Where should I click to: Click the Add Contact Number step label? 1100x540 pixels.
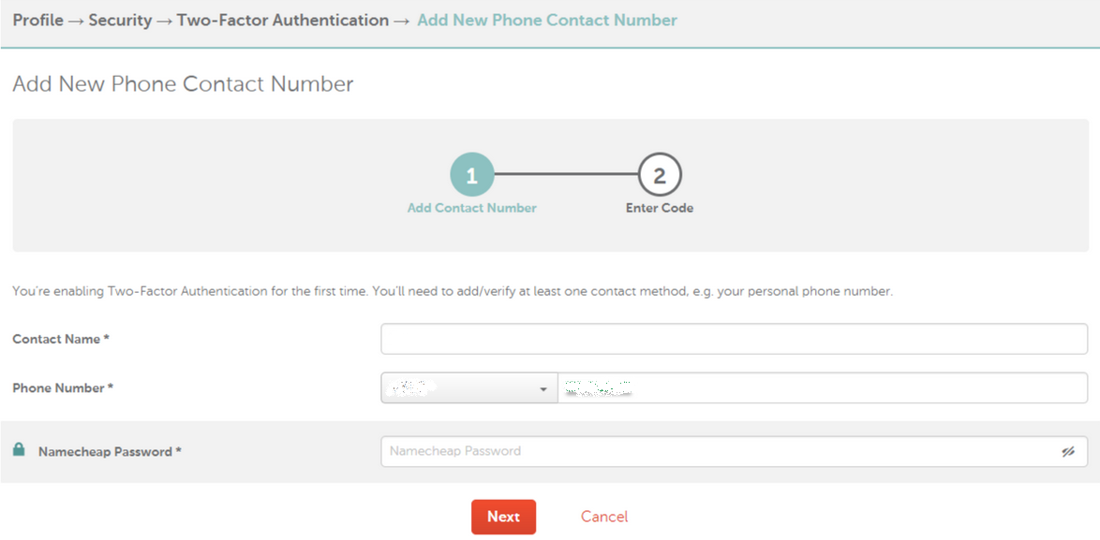[471, 208]
